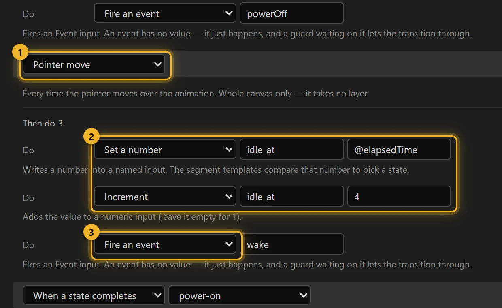Viewport: 502px width, 308px height.
Task: Select the gray Pointer move trigger row bar
Action: pos(257,64)
